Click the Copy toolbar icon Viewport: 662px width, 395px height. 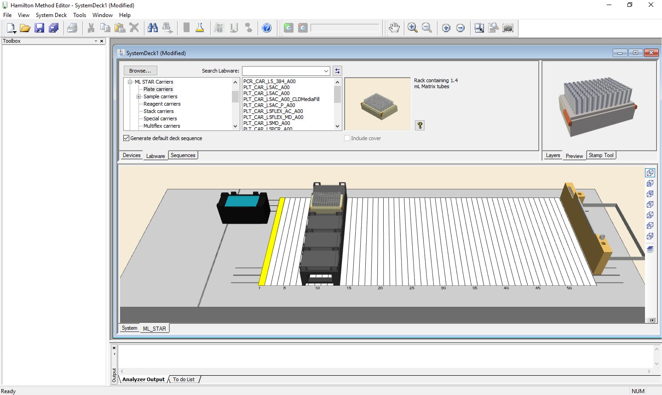tap(105, 28)
